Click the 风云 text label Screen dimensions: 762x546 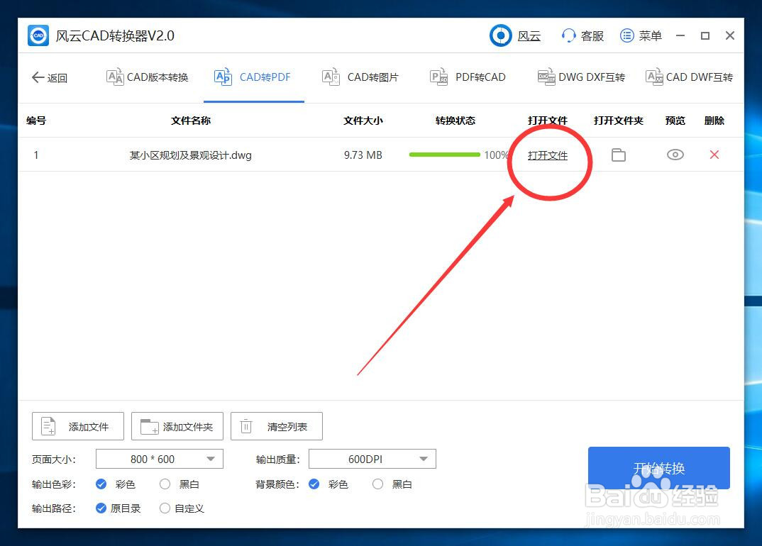tap(529, 36)
